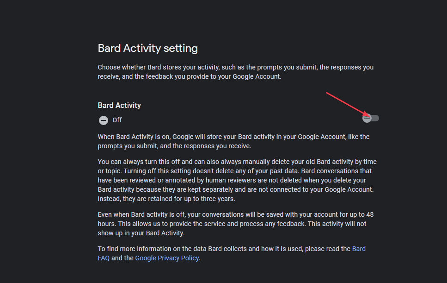Select the bold "Bard Activity" section label
Viewport: 447px width, 283px height.
pyautogui.click(x=119, y=105)
